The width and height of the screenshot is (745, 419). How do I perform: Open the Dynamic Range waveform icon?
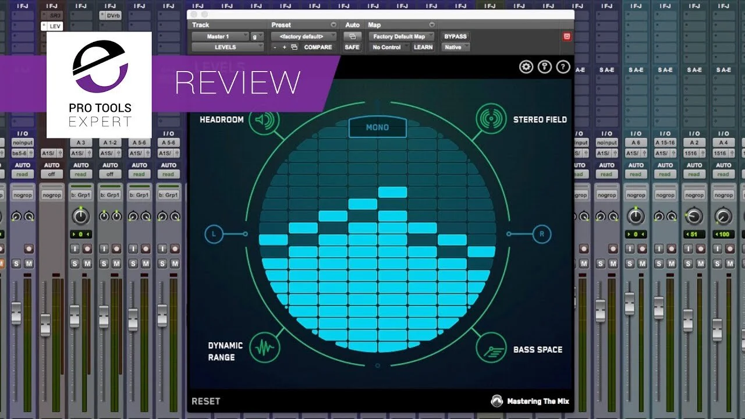(265, 349)
